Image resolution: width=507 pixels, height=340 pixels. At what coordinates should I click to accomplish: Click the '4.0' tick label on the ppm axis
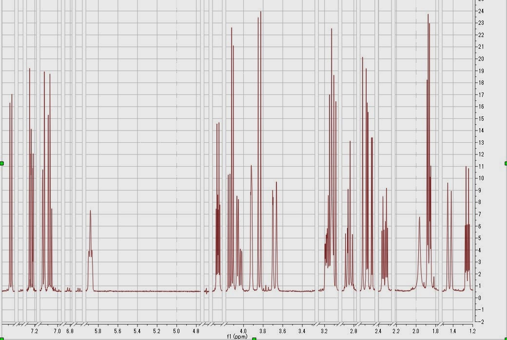click(x=243, y=331)
